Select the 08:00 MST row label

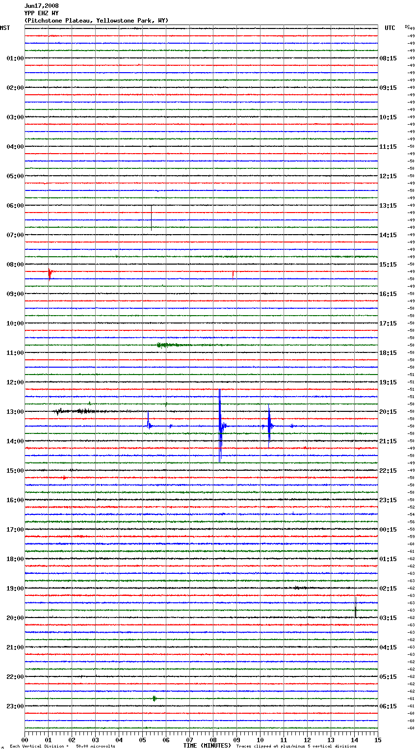click(15, 265)
